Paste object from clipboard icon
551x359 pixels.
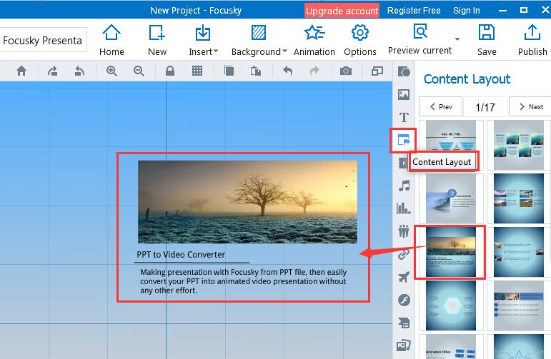255,71
